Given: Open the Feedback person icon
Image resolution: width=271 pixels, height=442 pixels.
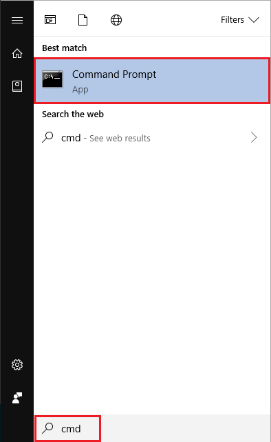Looking at the screenshot, I should coord(17,398).
